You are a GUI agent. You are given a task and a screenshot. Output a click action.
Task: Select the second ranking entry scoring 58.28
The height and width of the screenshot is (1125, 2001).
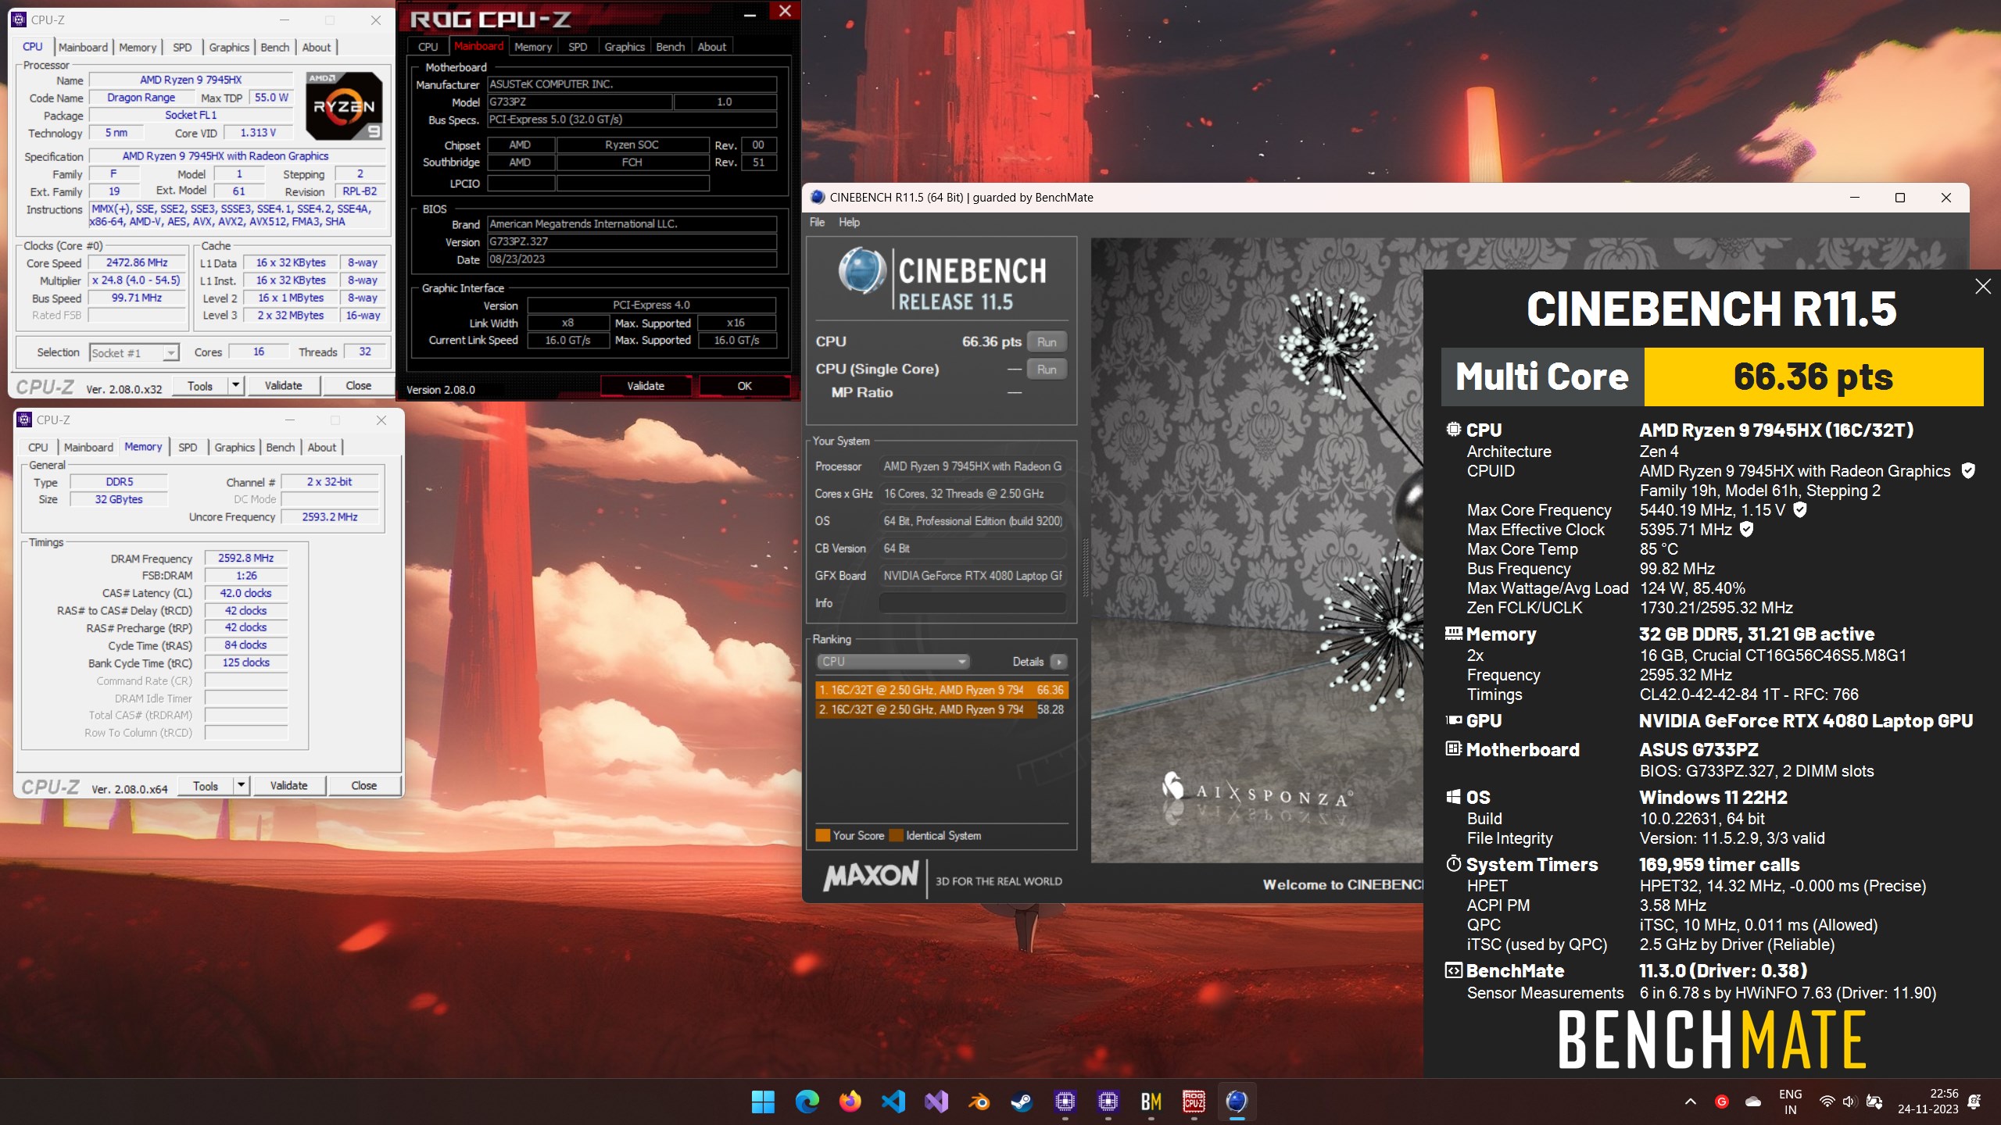click(941, 709)
